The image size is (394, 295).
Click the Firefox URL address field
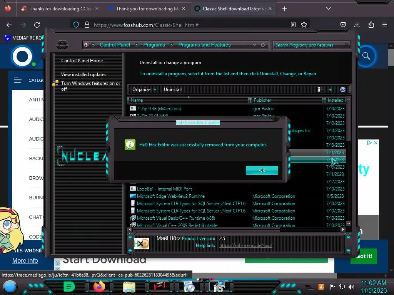click(190, 25)
